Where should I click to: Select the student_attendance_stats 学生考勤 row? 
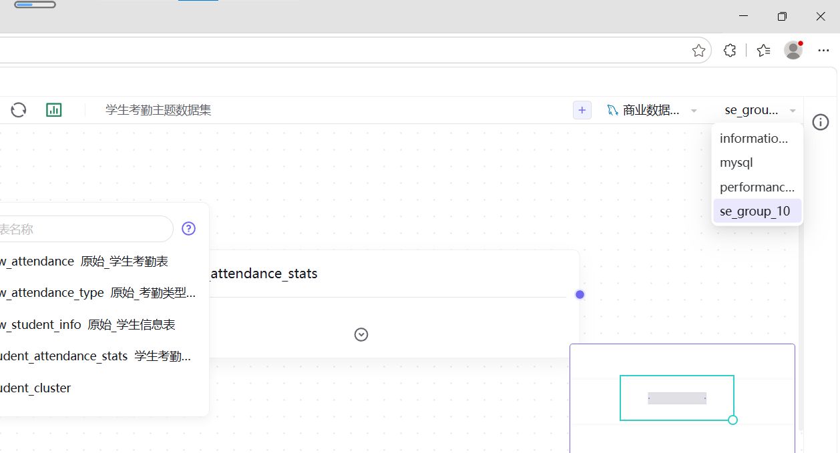[103, 356]
